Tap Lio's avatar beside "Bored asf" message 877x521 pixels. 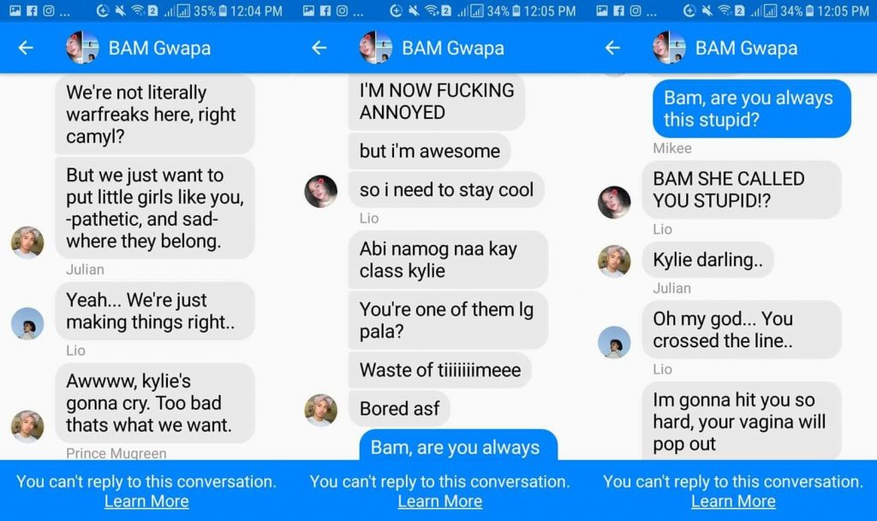pyautogui.click(x=321, y=411)
